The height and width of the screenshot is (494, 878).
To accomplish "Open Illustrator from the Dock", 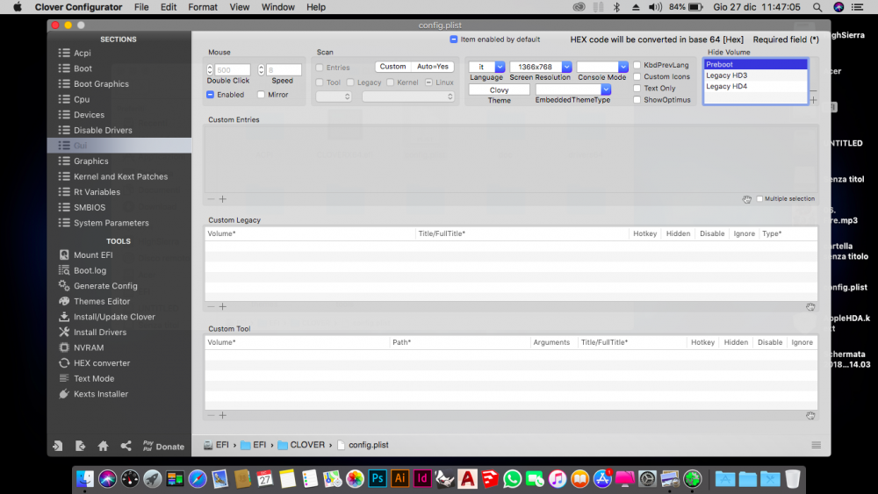I will 399,479.
